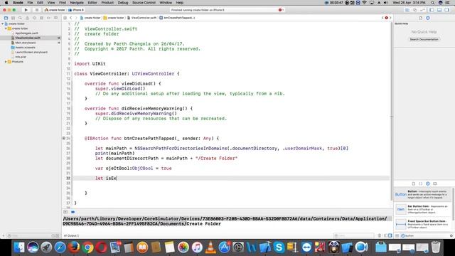
Task: Show the Quick Help inspector
Action: [428, 18]
